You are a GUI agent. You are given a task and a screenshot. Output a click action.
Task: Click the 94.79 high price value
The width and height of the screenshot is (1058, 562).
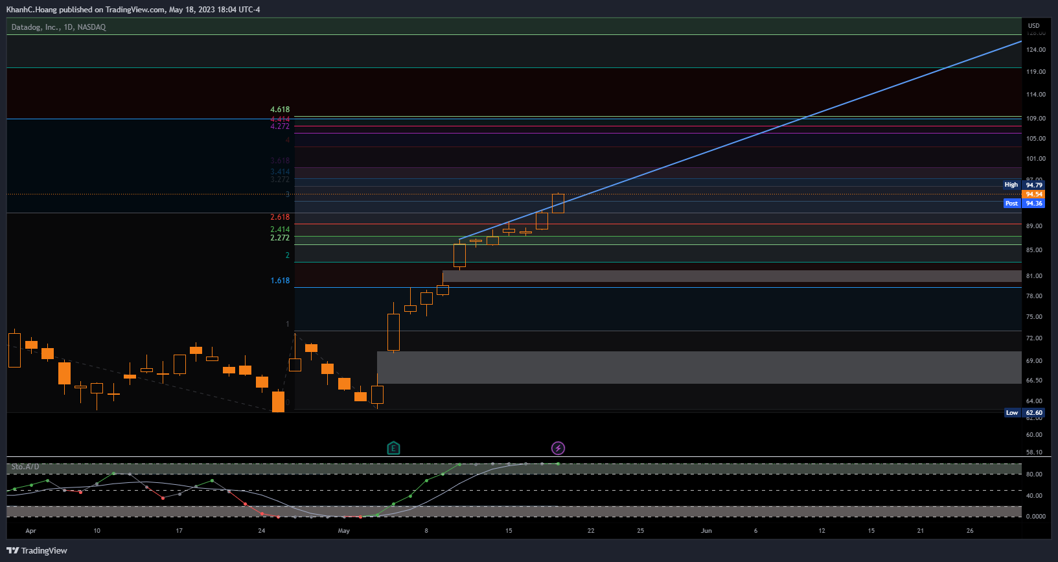(x=1034, y=185)
